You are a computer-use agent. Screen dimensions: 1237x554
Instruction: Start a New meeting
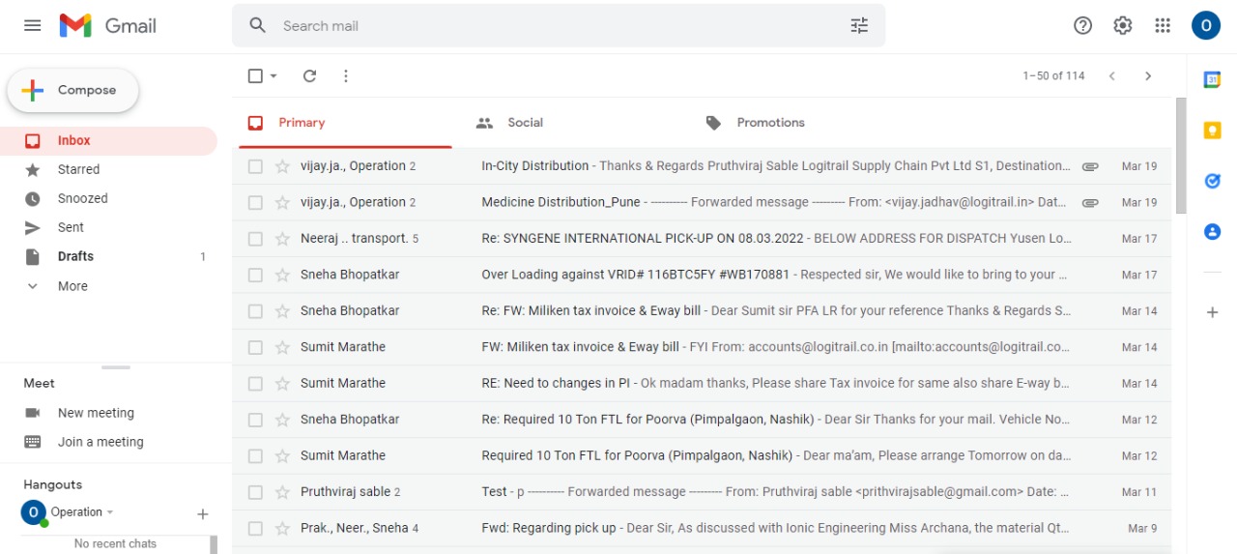click(x=95, y=413)
